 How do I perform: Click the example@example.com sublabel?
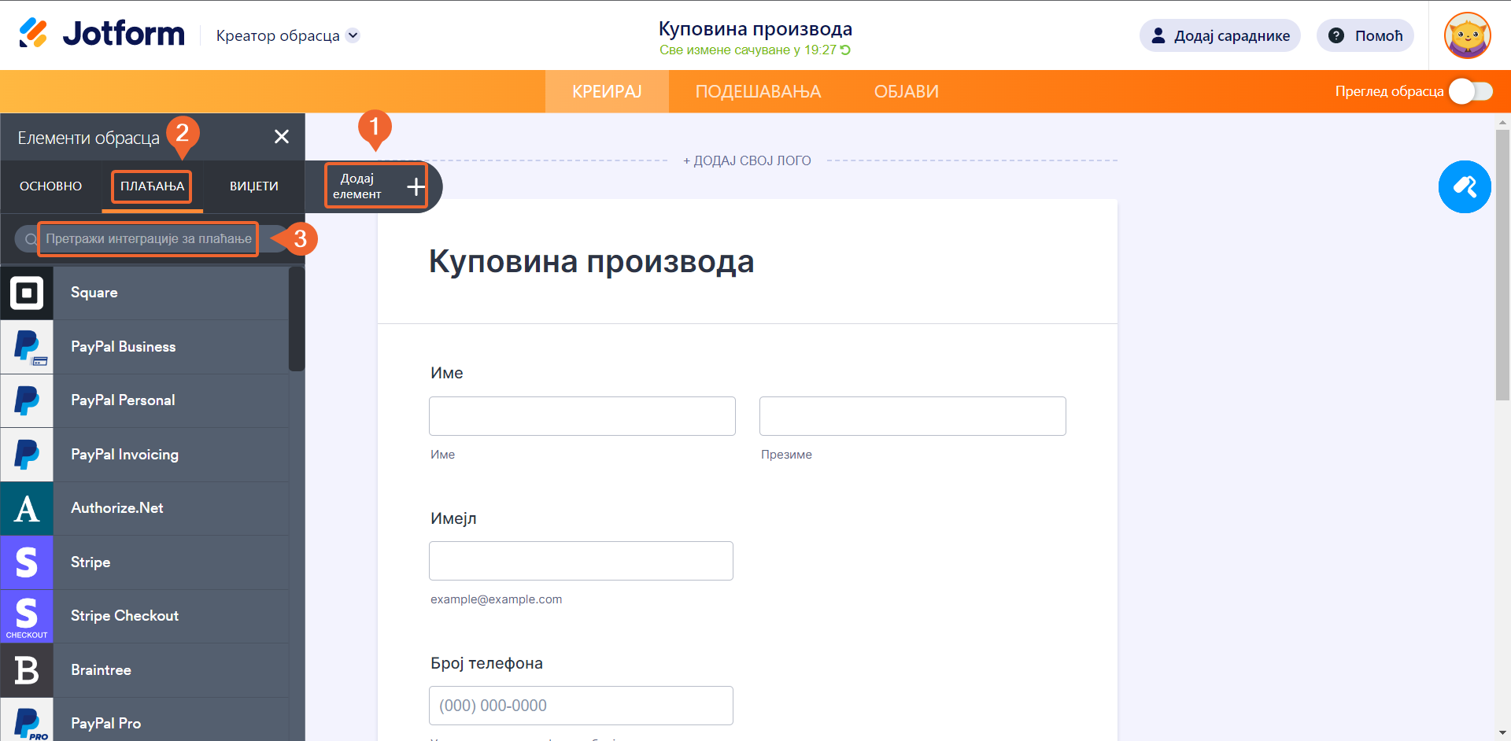(x=497, y=599)
